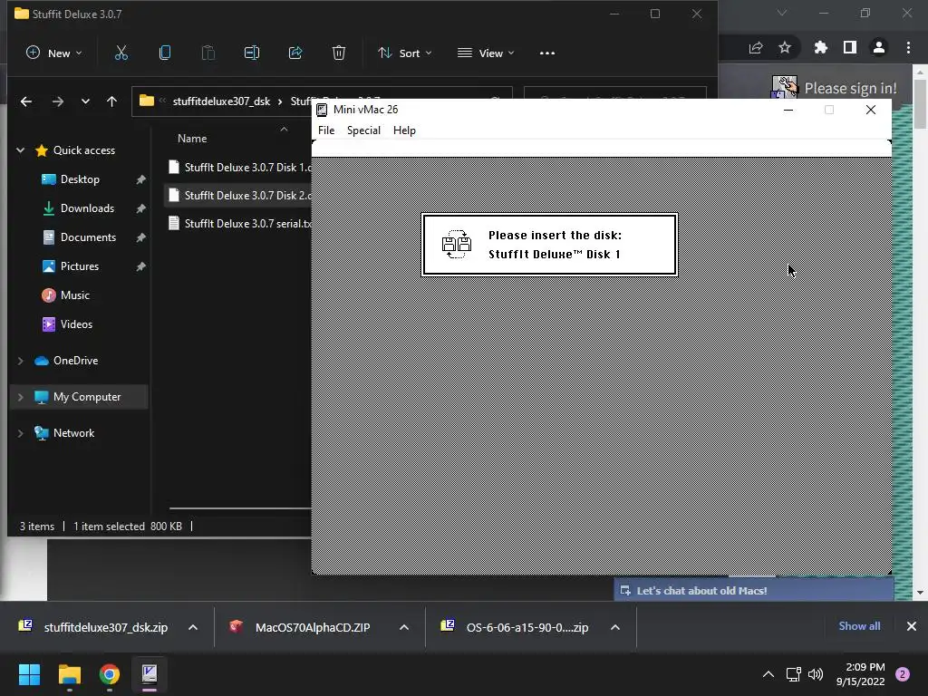The height and width of the screenshot is (696, 928).
Task: Click Show all downloads link
Action: click(859, 626)
